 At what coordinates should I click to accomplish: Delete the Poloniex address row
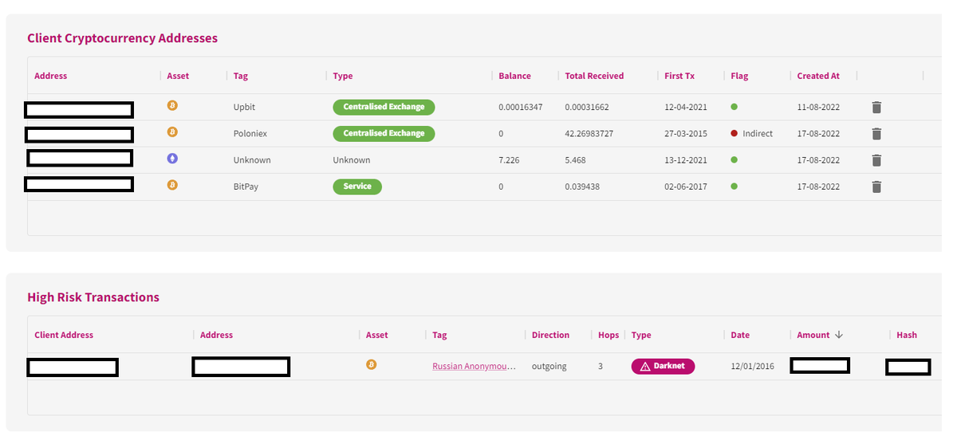tap(876, 134)
